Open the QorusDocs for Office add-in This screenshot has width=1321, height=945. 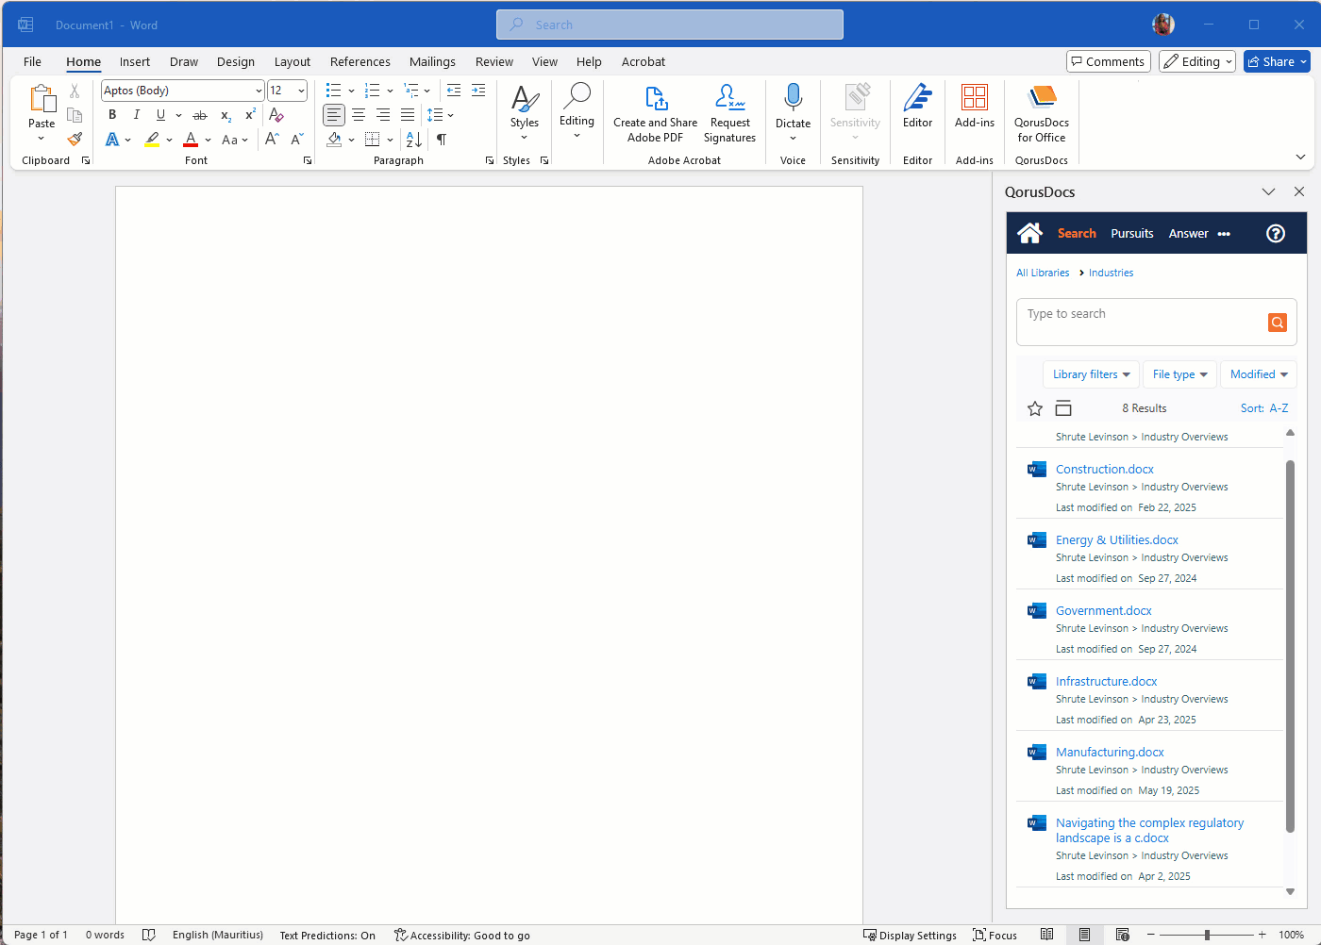pos(1041,113)
